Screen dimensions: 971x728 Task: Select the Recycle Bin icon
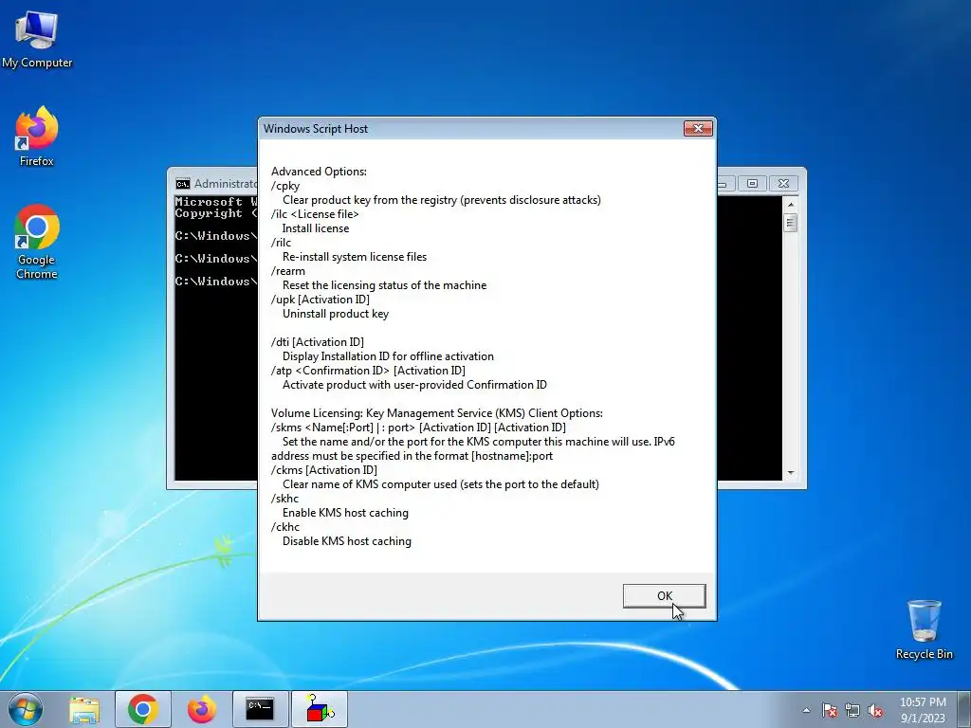click(x=924, y=629)
